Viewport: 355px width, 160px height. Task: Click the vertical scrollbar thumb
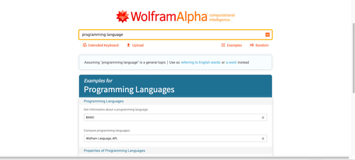tap(353, 58)
